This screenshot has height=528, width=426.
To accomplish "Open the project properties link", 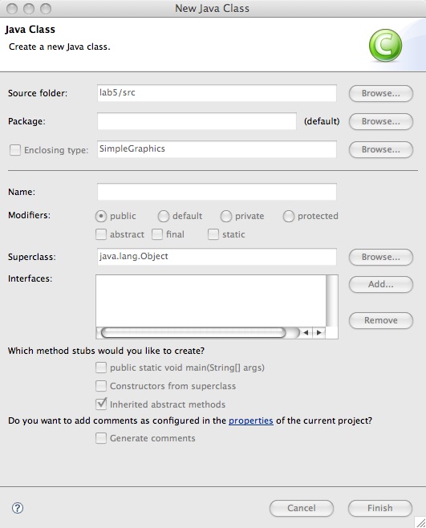I will pos(251,420).
